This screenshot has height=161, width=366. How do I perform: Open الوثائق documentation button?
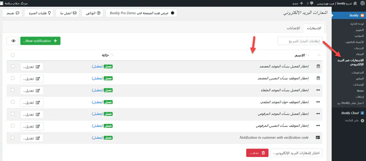[92, 13]
